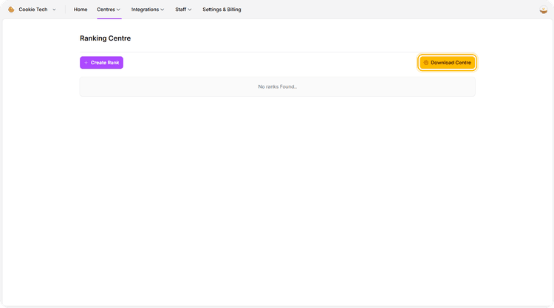Select the Cookie Tech workspace name
554x308 pixels.
point(33,10)
